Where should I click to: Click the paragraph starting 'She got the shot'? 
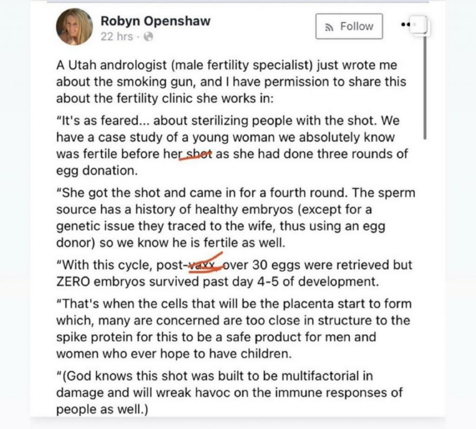(x=236, y=218)
